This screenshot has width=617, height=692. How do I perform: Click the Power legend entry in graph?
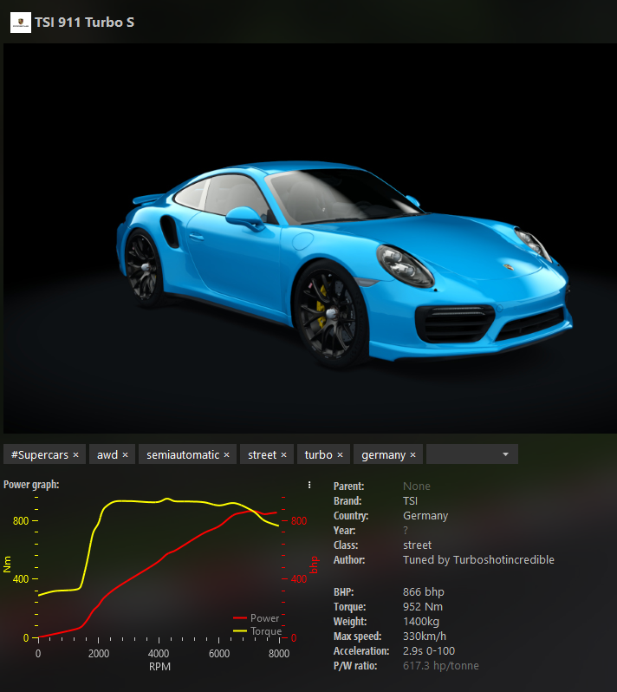tap(257, 618)
